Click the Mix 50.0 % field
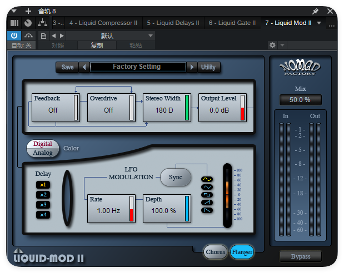344x273 pixels. point(300,100)
